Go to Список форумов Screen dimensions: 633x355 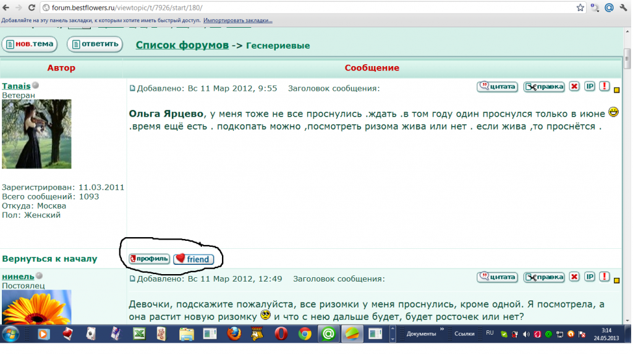click(182, 45)
